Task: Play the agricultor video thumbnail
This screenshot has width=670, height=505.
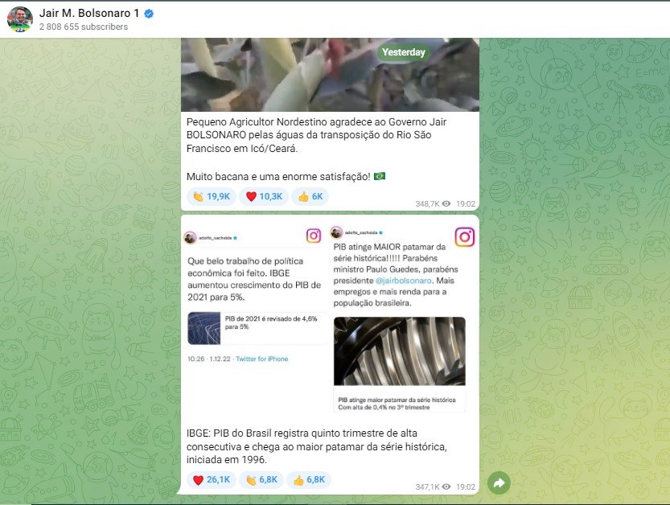Action: click(330, 75)
